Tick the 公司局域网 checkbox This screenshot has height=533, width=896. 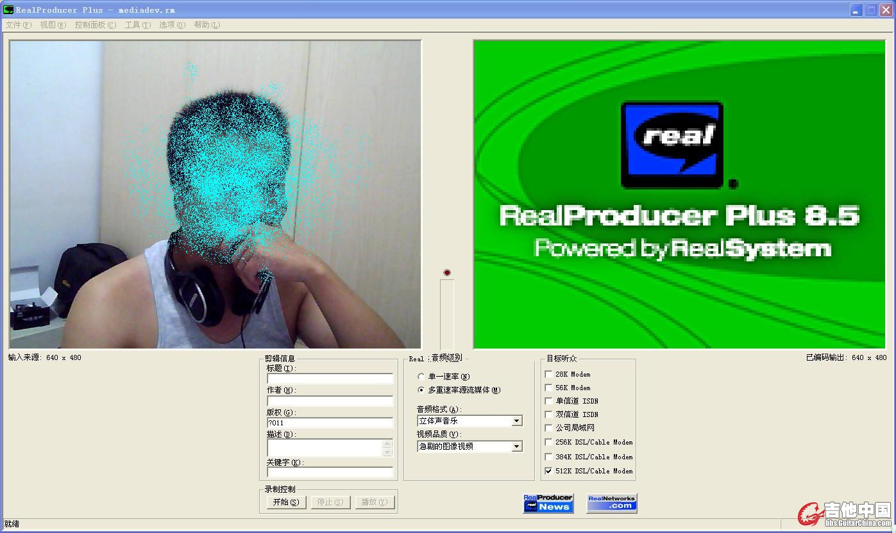coord(548,428)
